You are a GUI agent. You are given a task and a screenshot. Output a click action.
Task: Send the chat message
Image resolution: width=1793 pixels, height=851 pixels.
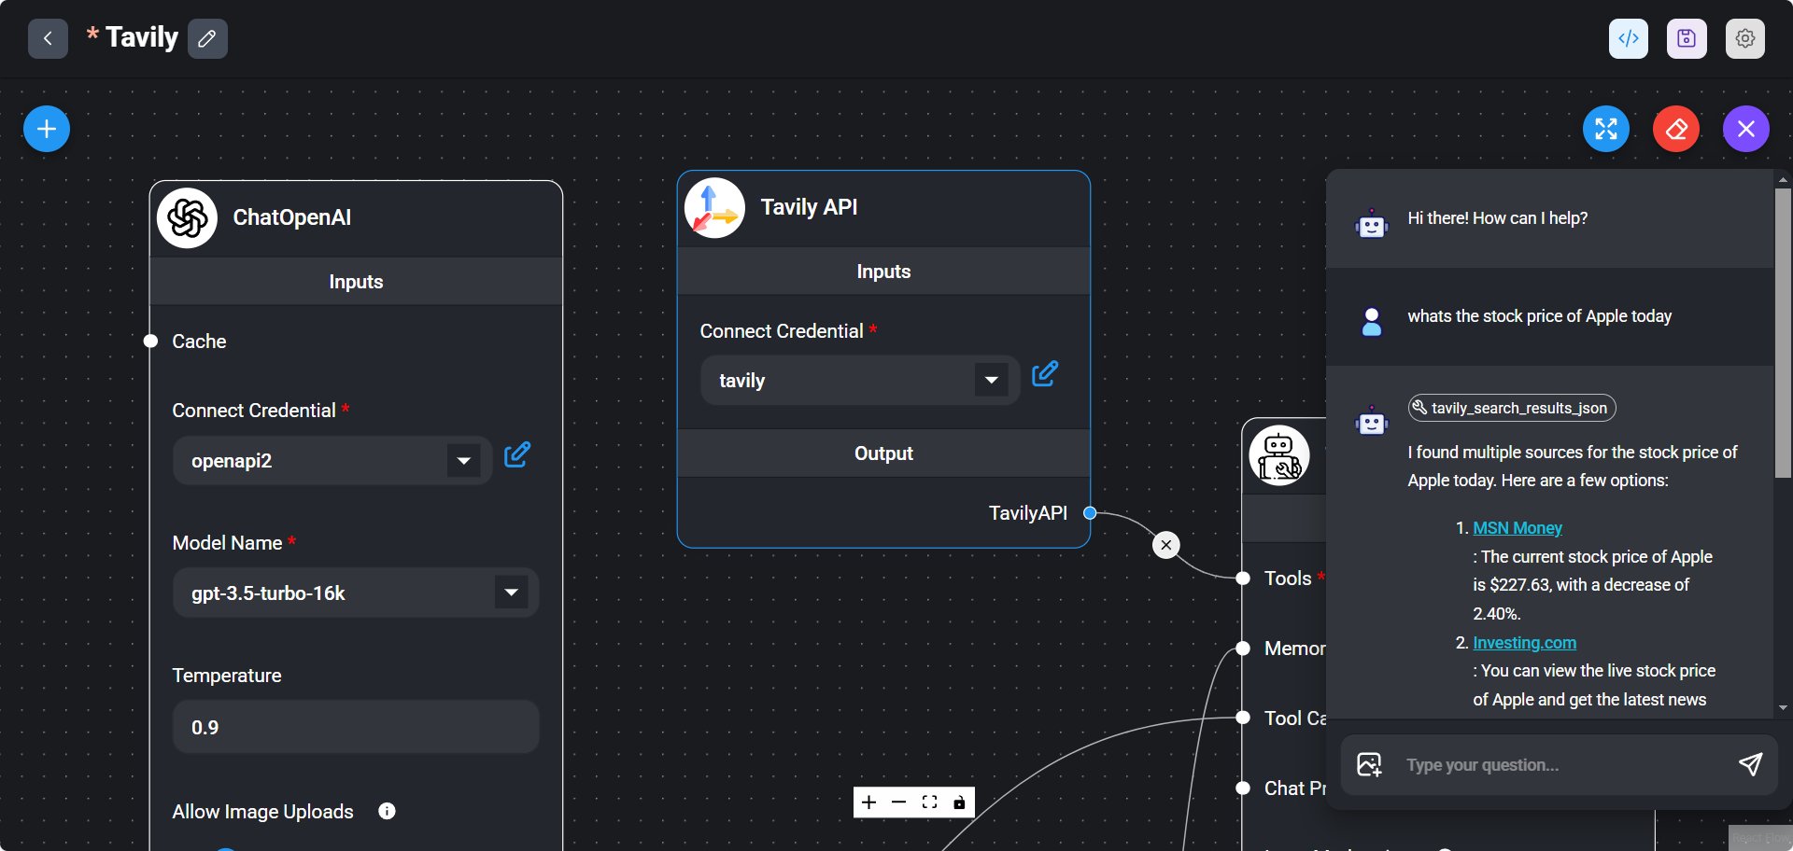1750,765
